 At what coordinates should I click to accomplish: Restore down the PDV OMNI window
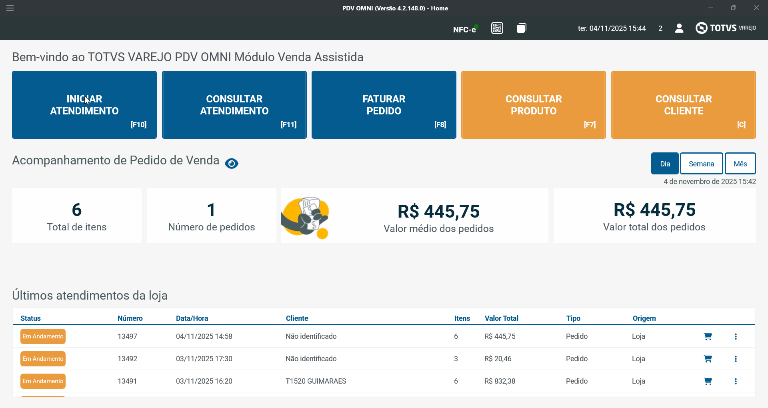[734, 8]
